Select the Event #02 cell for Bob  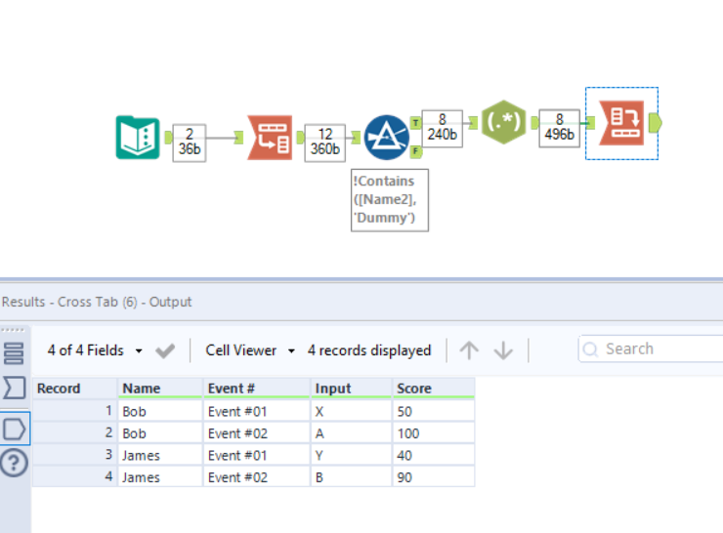tap(256, 432)
